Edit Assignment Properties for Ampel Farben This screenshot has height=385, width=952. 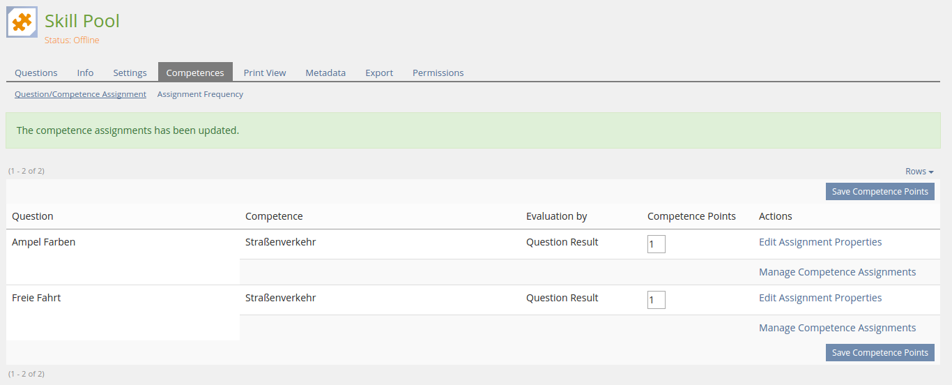click(x=820, y=242)
